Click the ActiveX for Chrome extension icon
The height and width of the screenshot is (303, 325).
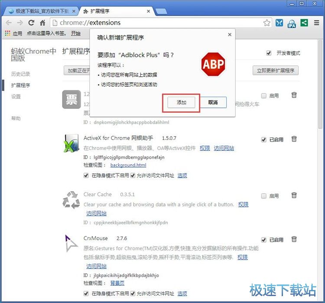click(x=71, y=143)
